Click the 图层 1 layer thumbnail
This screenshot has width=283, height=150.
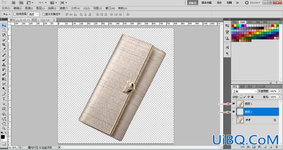click(x=240, y=104)
